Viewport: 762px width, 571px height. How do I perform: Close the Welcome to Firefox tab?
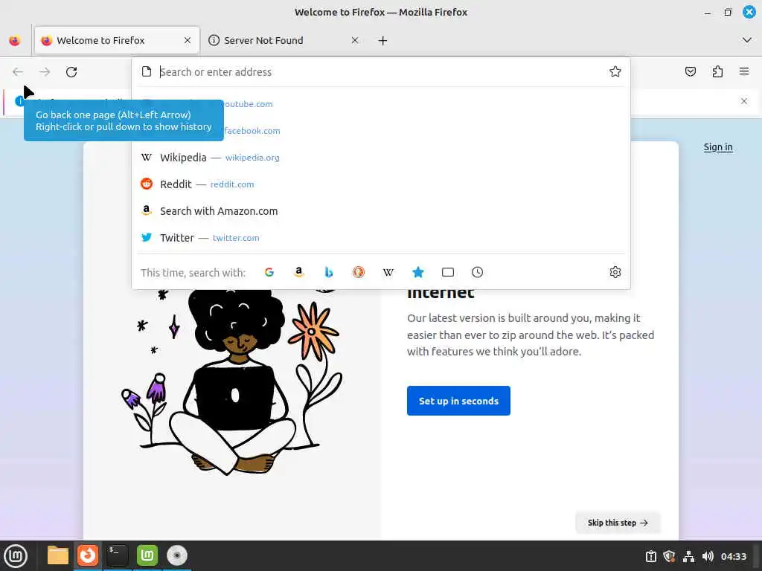188,40
